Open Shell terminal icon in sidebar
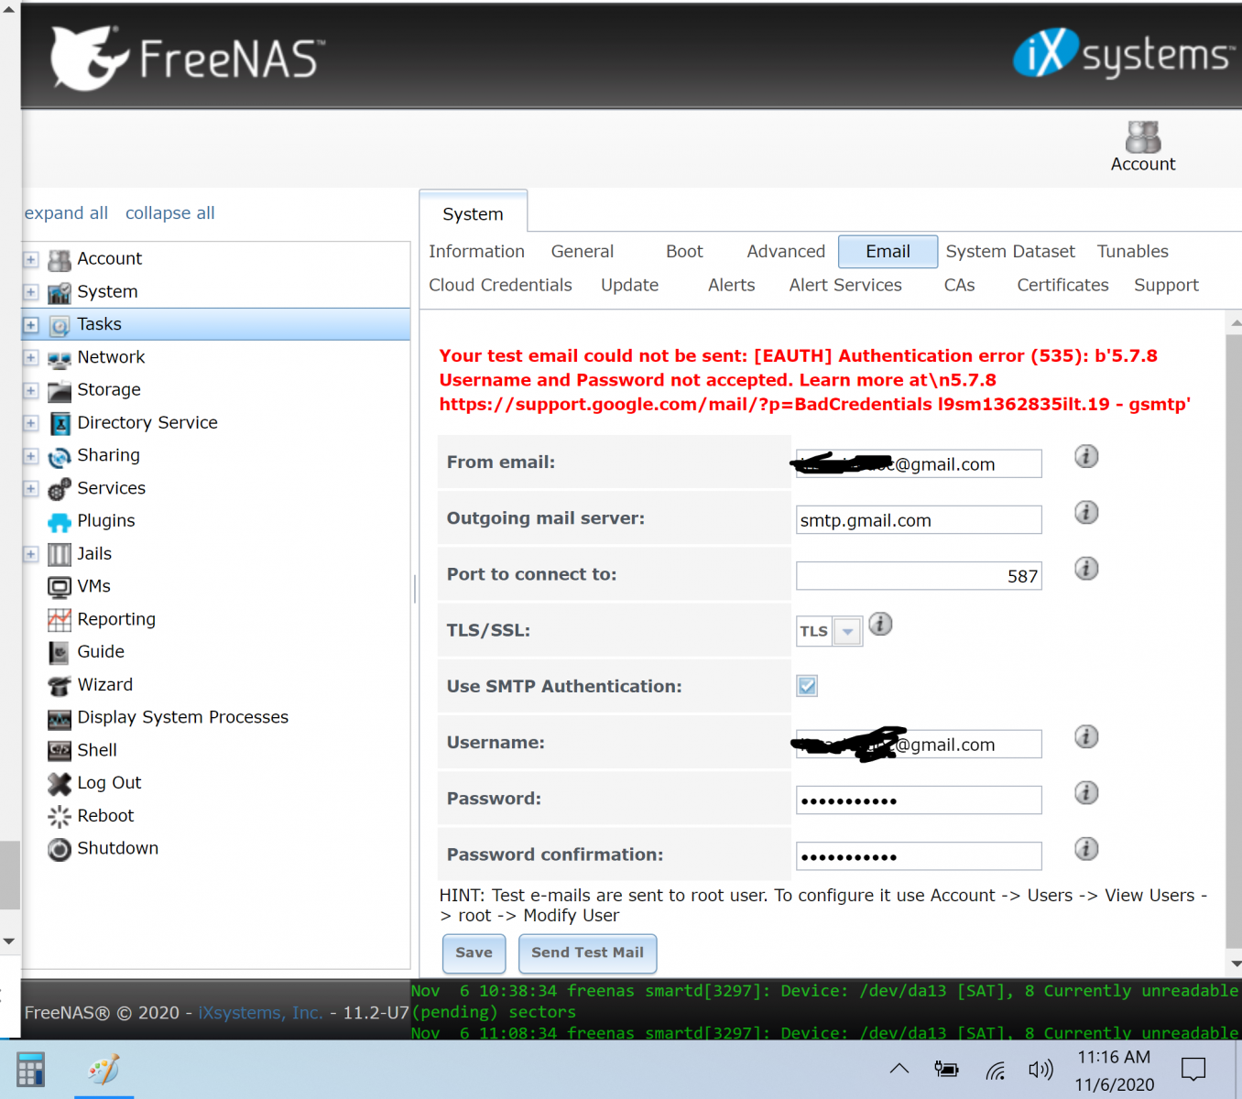This screenshot has height=1099, width=1242. (x=60, y=751)
